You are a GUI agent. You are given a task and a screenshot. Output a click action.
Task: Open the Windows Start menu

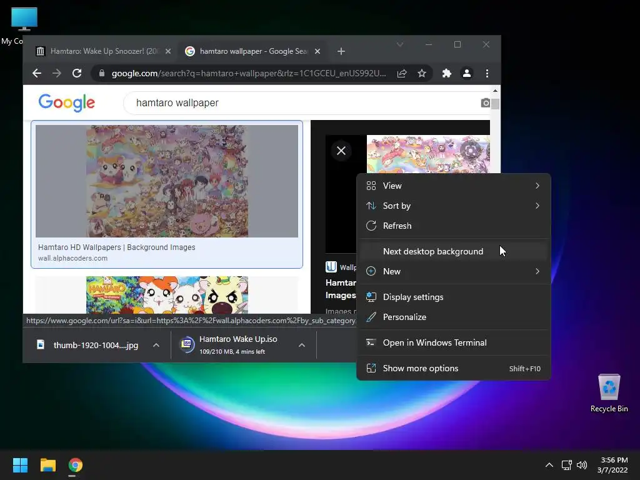[20, 465]
